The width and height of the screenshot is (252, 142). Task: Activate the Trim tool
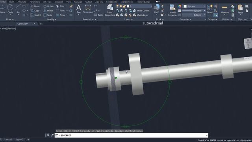60,6
